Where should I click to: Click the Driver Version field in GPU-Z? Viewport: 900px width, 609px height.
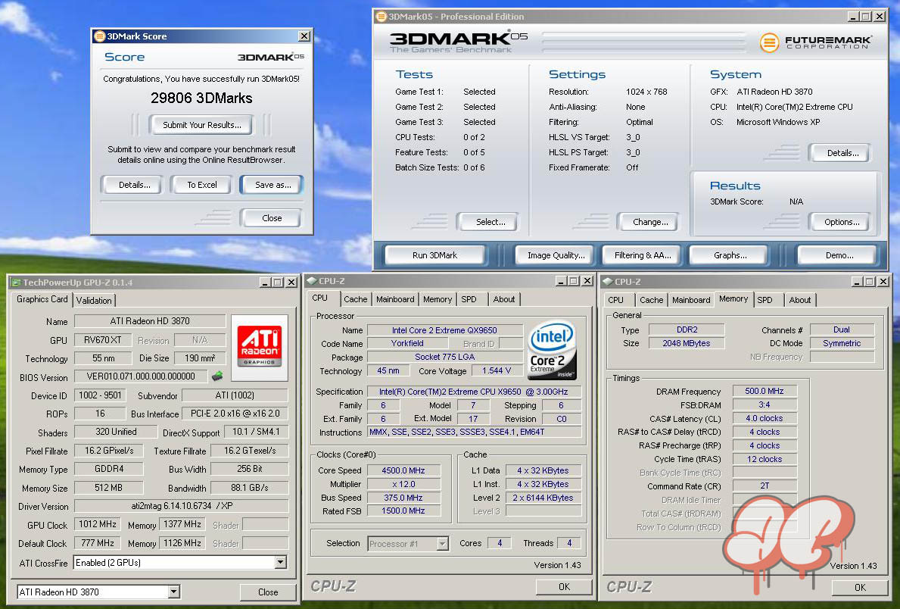pos(182,506)
